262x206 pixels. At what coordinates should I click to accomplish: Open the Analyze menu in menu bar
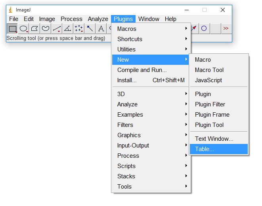pos(98,19)
